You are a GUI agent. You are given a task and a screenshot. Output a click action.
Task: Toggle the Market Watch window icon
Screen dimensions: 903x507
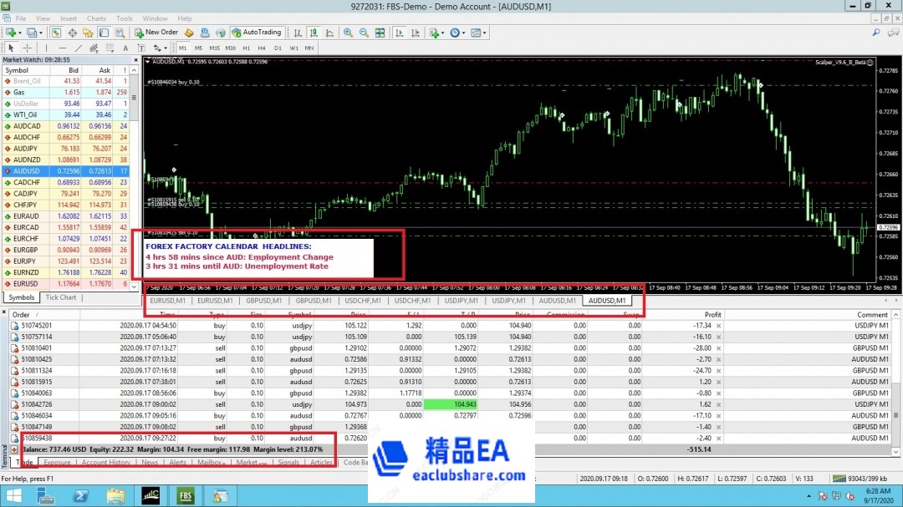(x=57, y=33)
